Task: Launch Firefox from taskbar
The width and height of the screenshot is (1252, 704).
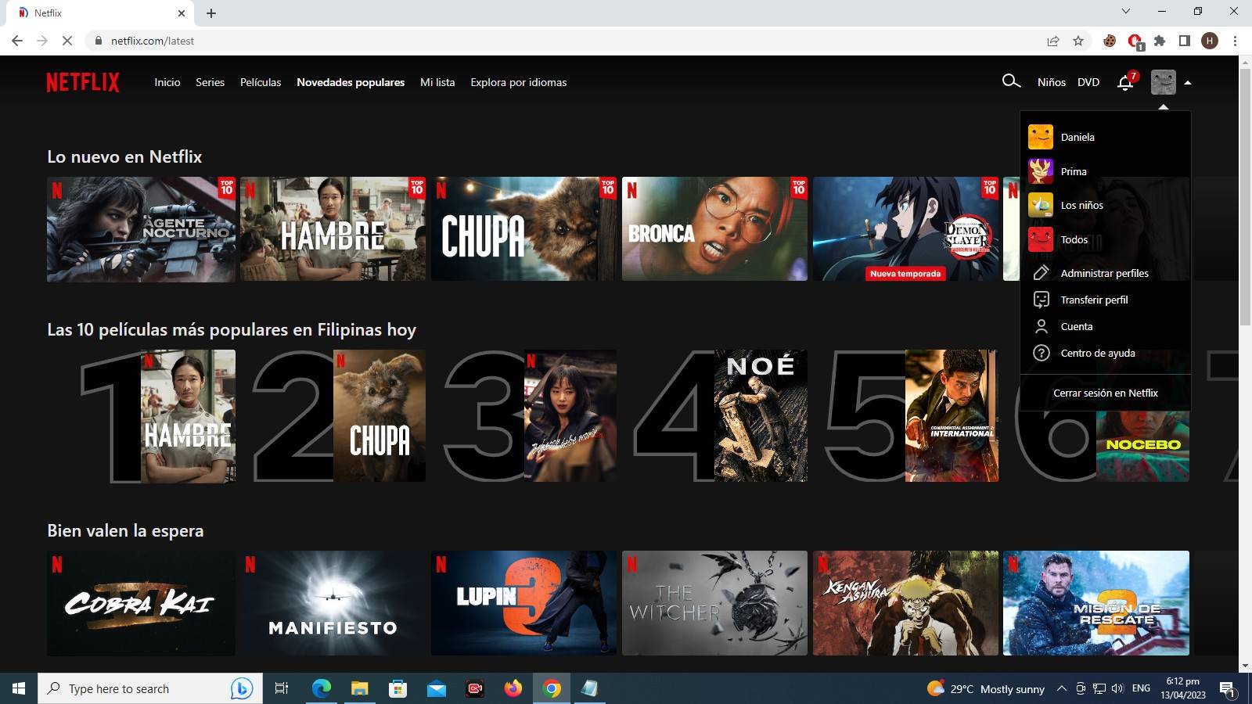Action: pyautogui.click(x=513, y=688)
